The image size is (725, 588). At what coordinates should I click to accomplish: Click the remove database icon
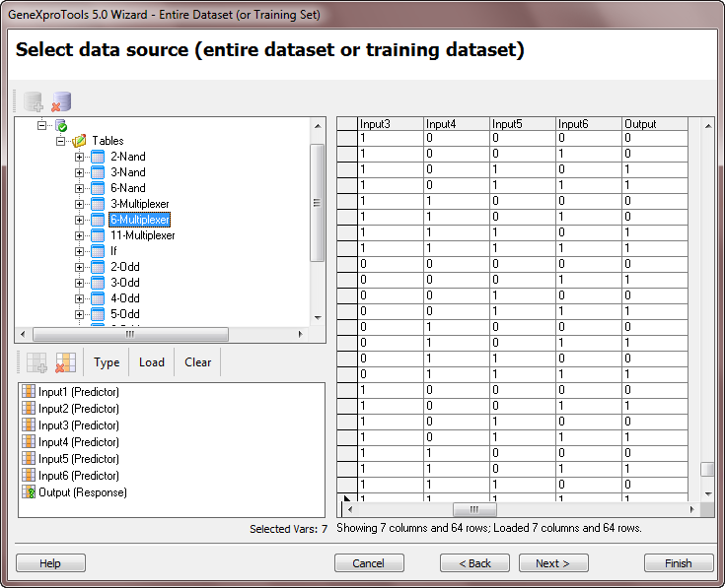pos(61,100)
